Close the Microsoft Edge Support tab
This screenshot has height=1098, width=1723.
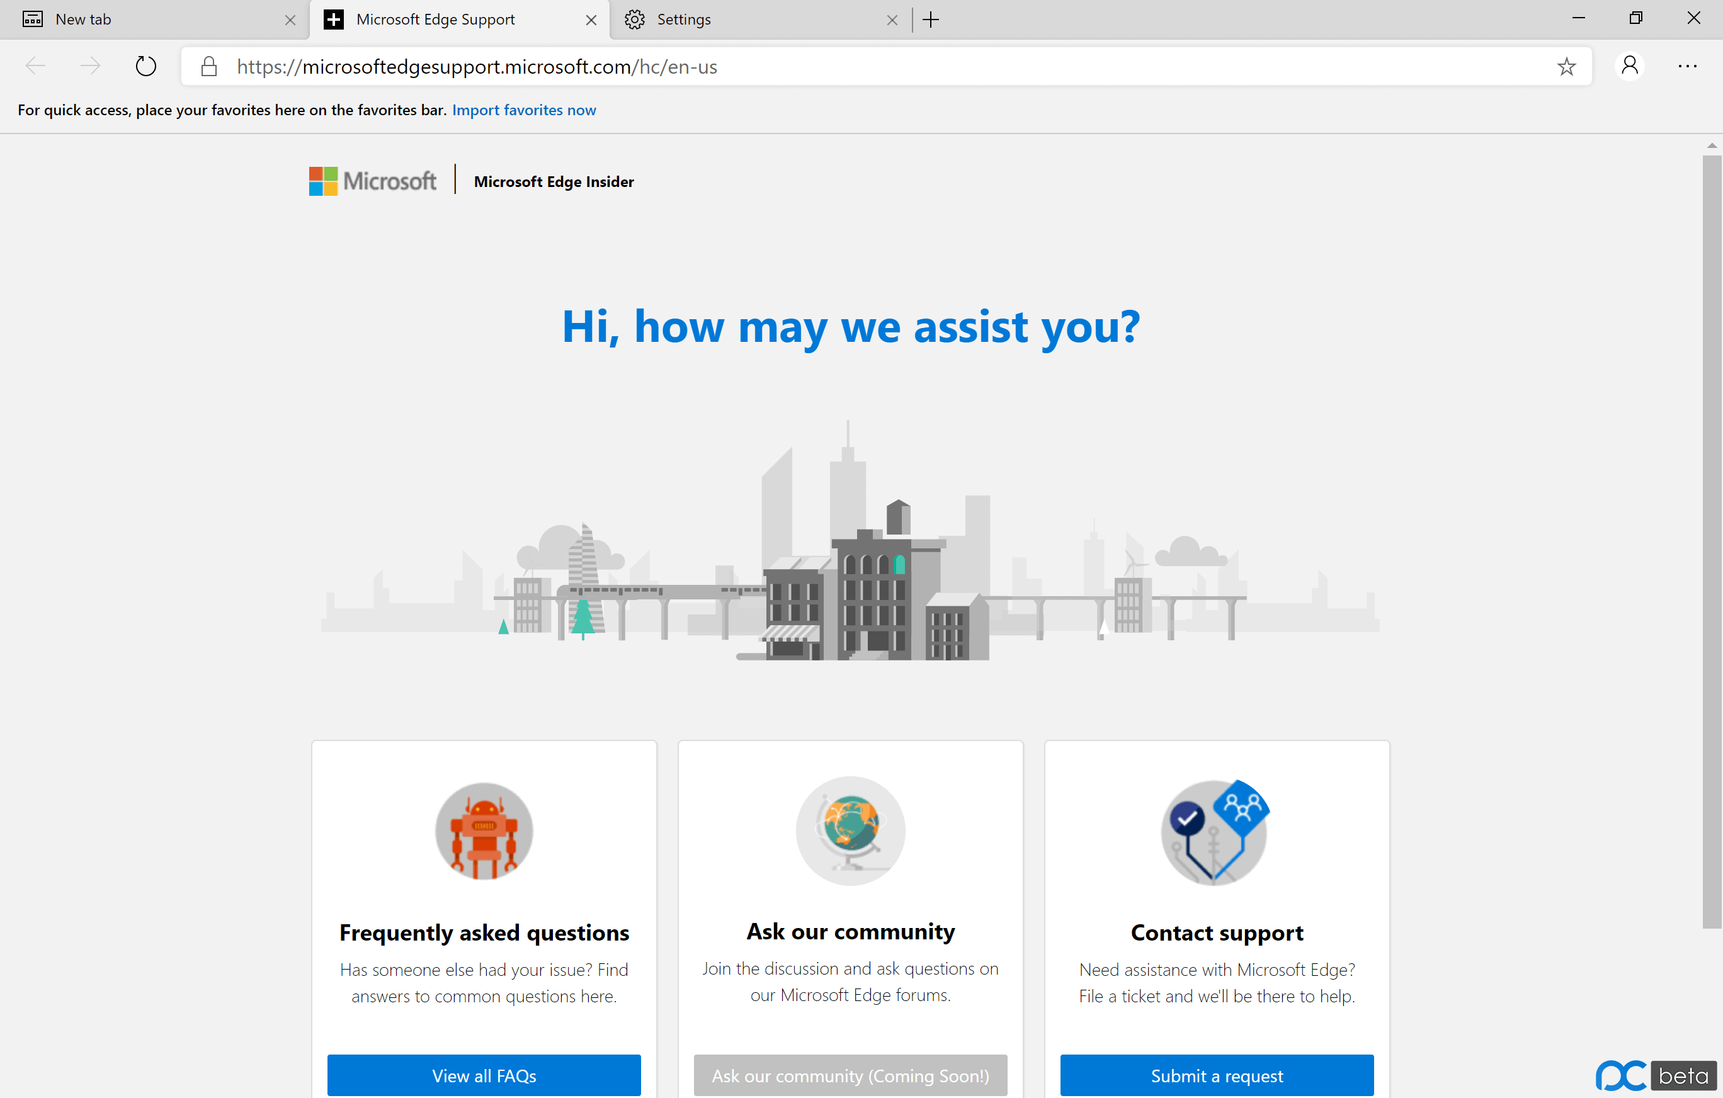[x=591, y=20]
